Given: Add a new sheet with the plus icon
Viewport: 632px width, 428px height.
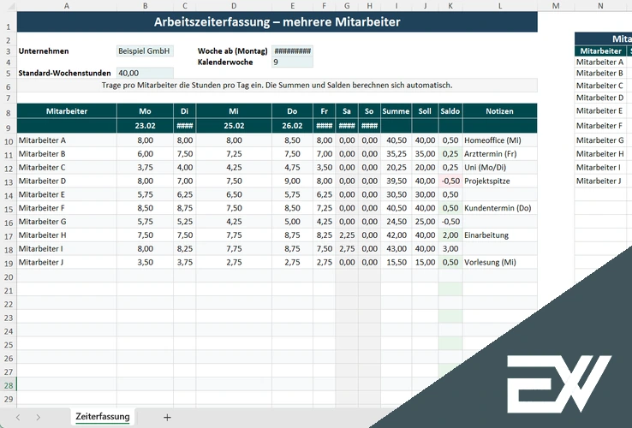Looking at the screenshot, I should pos(167,417).
